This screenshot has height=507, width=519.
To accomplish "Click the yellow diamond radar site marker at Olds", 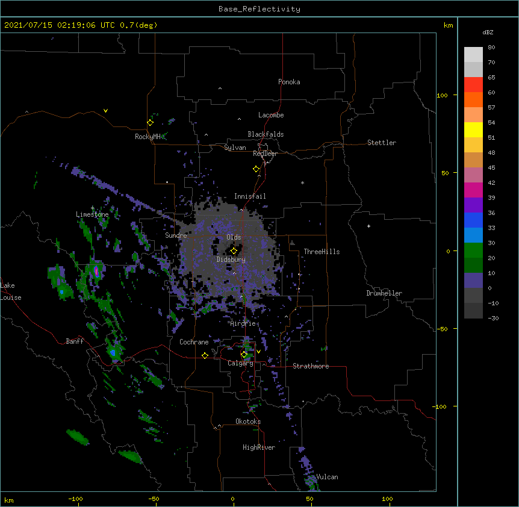I will [234, 251].
